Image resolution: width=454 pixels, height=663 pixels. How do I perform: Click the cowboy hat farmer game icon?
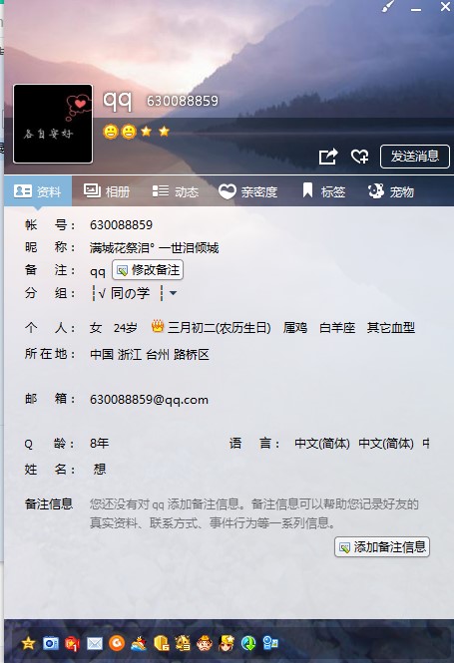point(205,643)
